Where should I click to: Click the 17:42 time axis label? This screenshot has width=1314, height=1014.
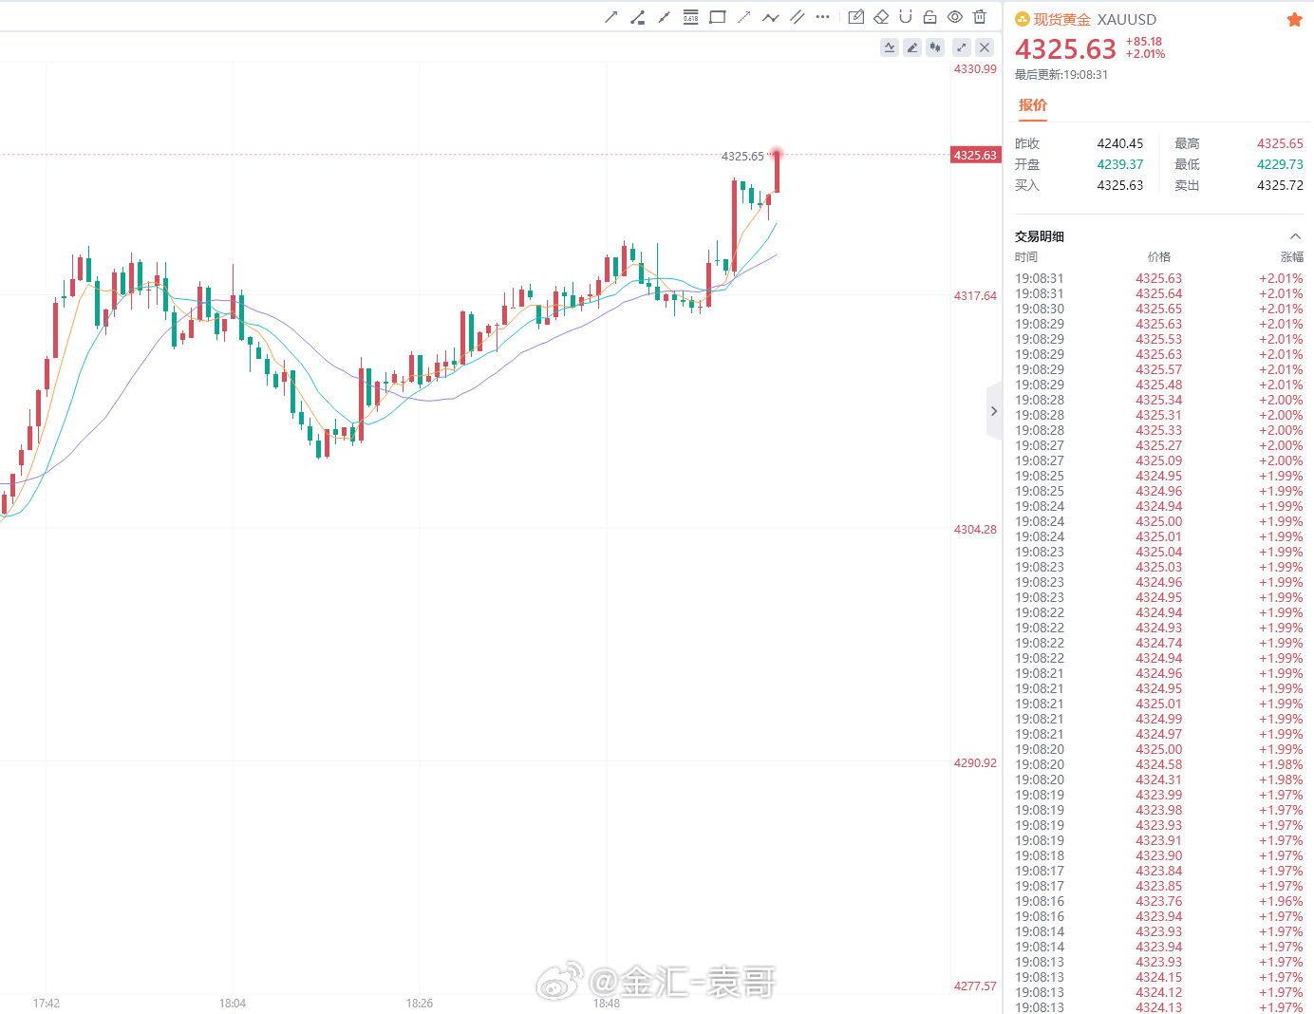(47, 1004)
